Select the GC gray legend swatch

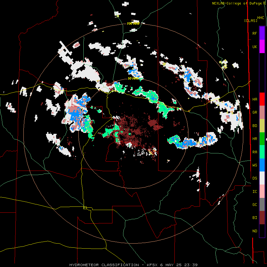(262, 204)
